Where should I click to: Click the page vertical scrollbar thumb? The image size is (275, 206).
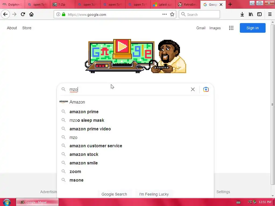pos(273,105)
